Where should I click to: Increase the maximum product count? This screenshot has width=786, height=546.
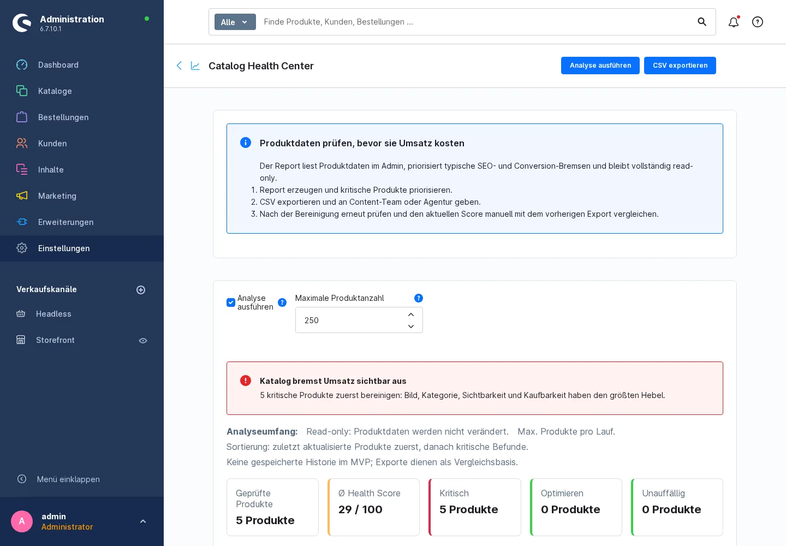(411, 314)
